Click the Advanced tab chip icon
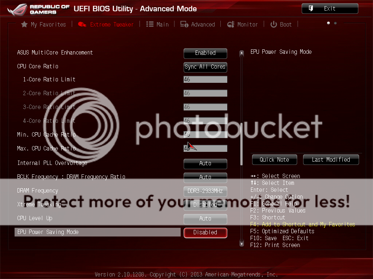The width and height of the screenshot is (373, 279). pyautogui.click(x=184, y=25)
